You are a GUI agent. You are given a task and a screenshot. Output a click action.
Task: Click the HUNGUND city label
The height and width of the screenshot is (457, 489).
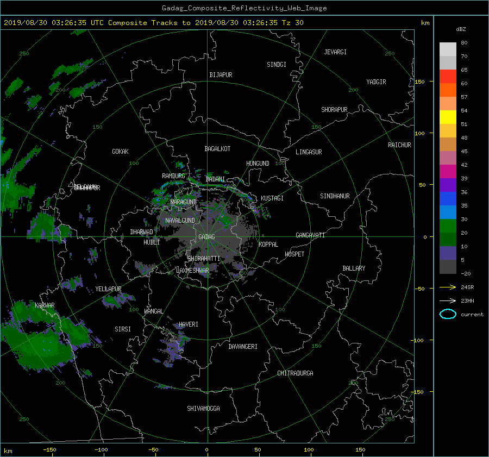click(258, 163)
